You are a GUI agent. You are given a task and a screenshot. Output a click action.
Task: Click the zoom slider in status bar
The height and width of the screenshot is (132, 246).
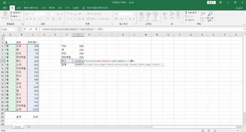tap(228, 131)
